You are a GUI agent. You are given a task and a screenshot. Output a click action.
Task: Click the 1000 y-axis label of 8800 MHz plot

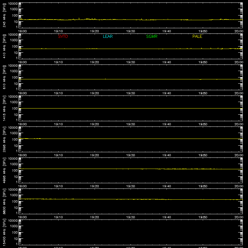tap(14, 195)
